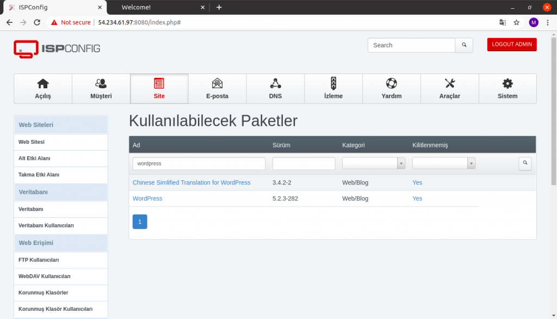557x319 pixels.
Task: Open the İzleme monitoring module
Action: pyautogui.click(x=333, y=89)
